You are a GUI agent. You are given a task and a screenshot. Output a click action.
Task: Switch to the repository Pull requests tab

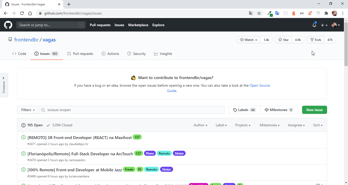click(80, 54)
